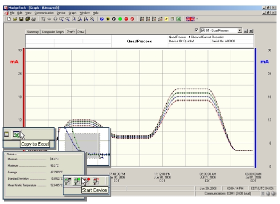Click the X button beside ellipsis button
The width and height of the screenshot is (280, 204).
(251, 31)
